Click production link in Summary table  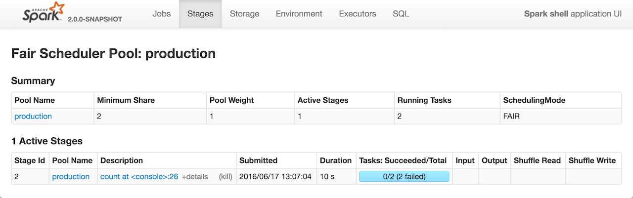click(x=33, y=117)
